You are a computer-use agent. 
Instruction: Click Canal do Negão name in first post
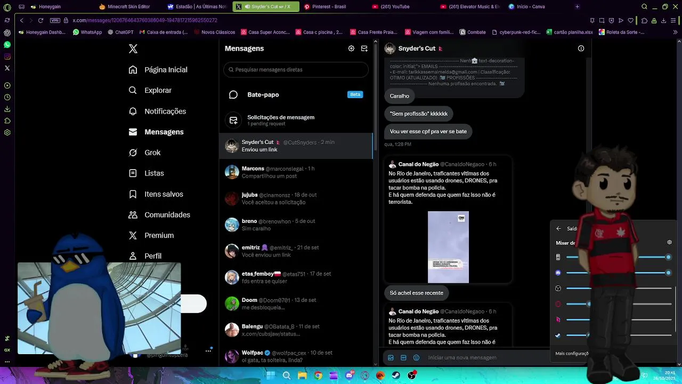(418, 164)
